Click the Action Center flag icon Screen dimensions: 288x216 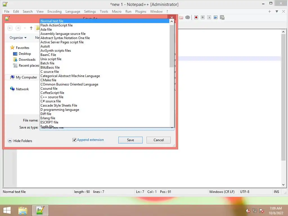262,211
